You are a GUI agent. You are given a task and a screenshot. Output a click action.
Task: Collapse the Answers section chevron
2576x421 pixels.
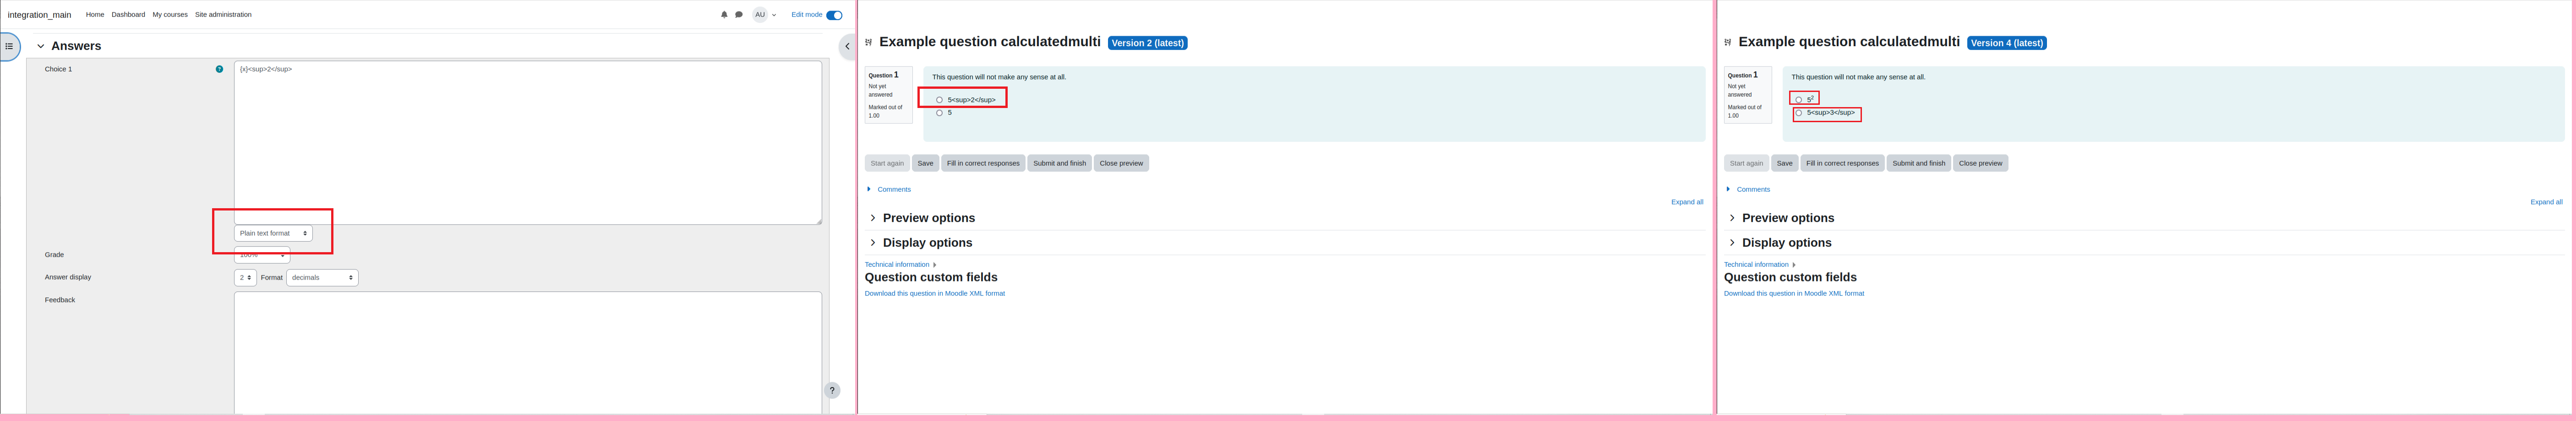click(x=41, y=46)
